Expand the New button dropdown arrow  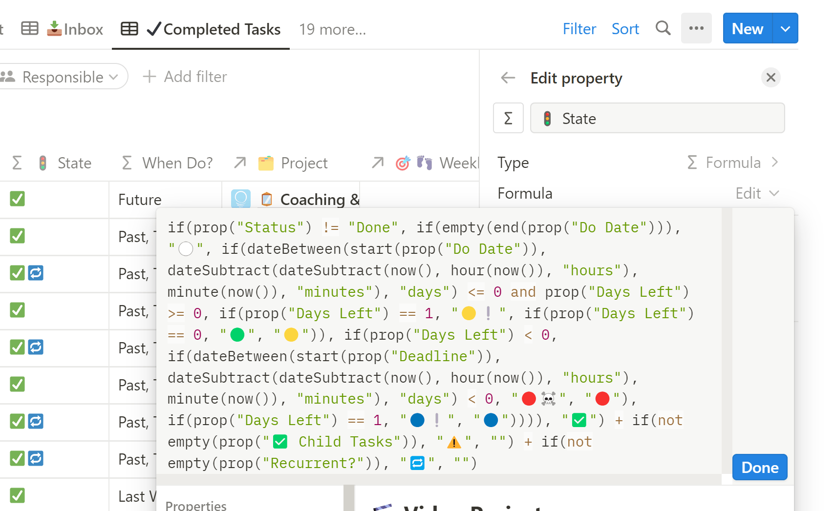coord(785,29)
